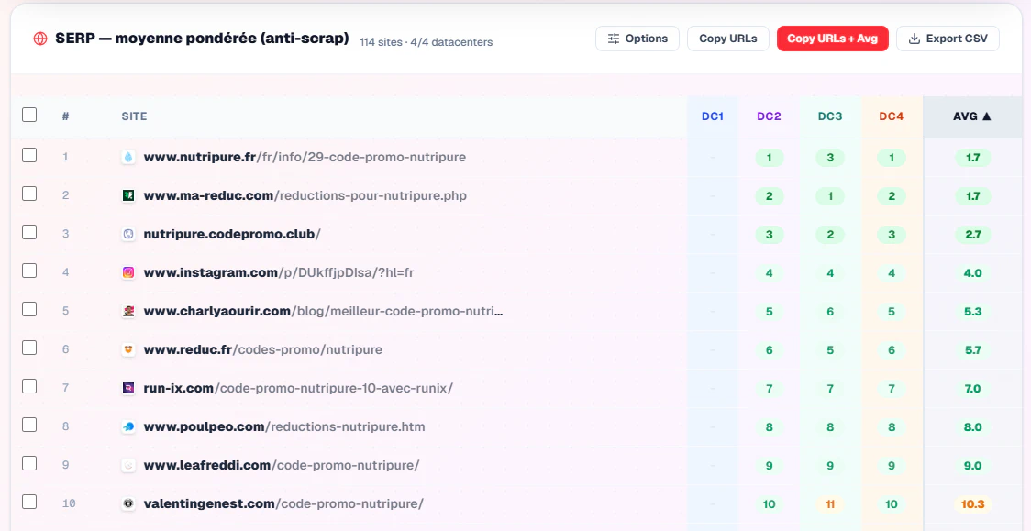Click the 10.3 average badge

tap(972, 504)
